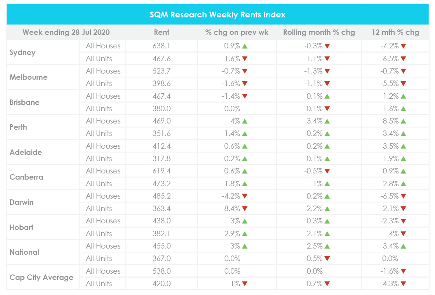Click green up arrow beside National houses 2.5%
435x295 pixels.
[x=327, y=246]
